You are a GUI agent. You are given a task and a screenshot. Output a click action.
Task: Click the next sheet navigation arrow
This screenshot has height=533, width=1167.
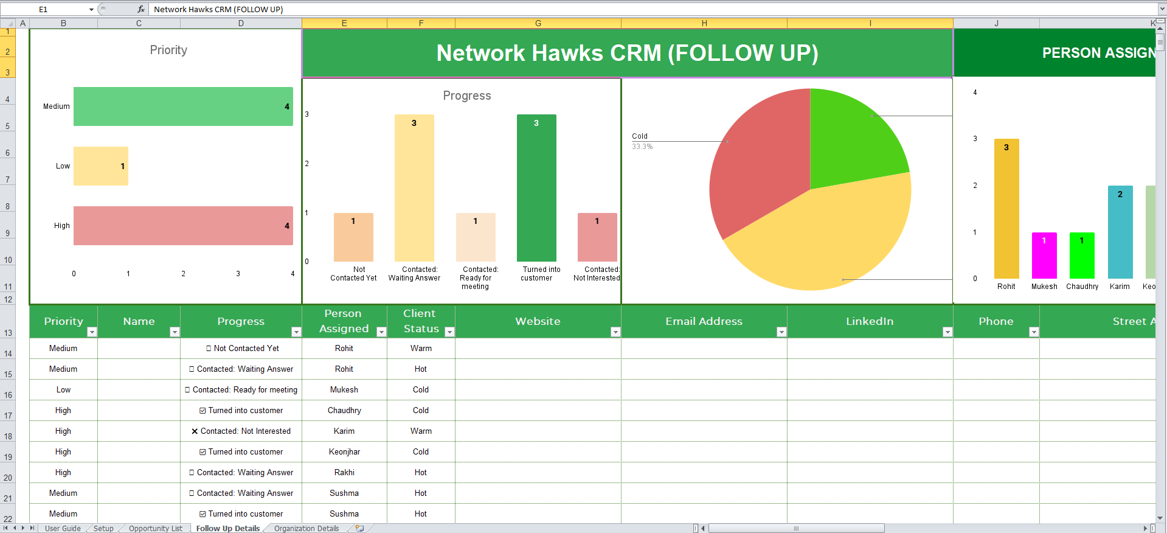(23, 528)
